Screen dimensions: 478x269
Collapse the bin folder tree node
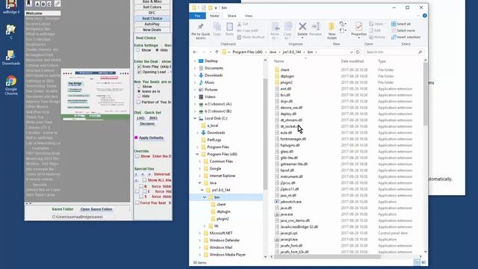tap(205, 197)
